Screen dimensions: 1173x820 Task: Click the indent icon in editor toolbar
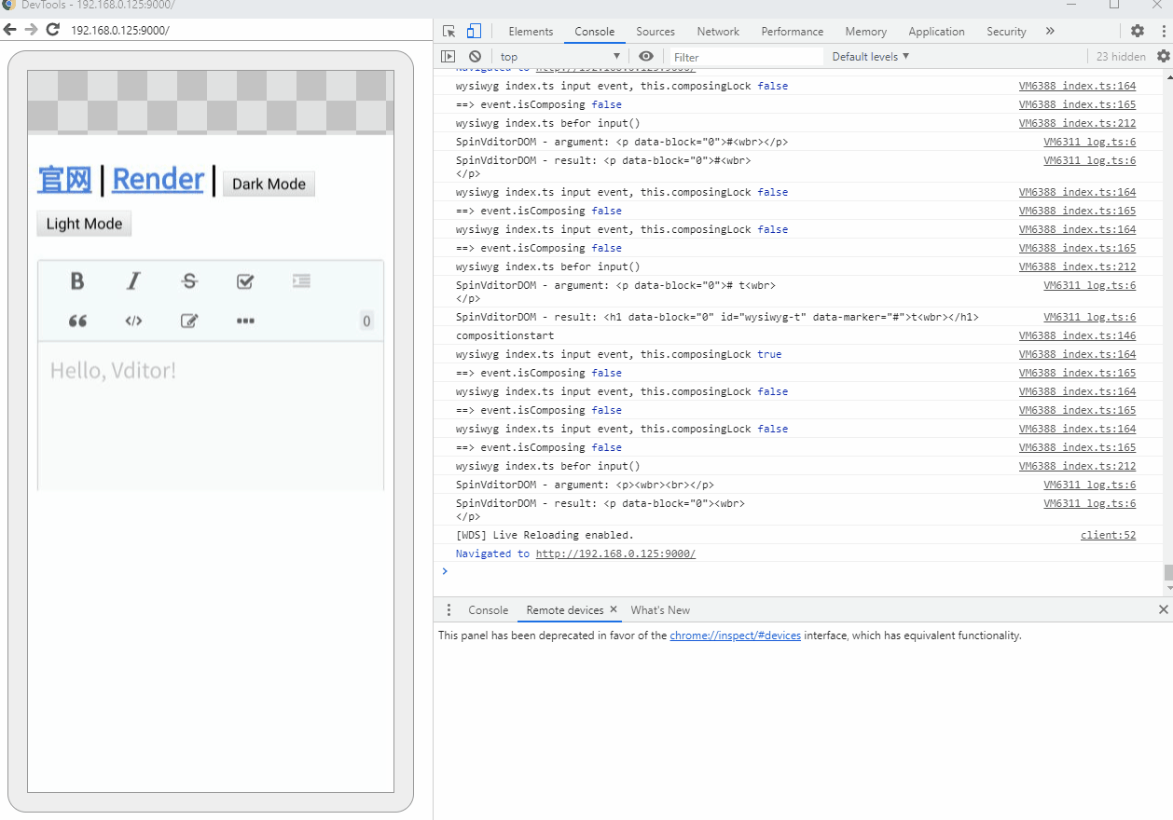(301, 280)
